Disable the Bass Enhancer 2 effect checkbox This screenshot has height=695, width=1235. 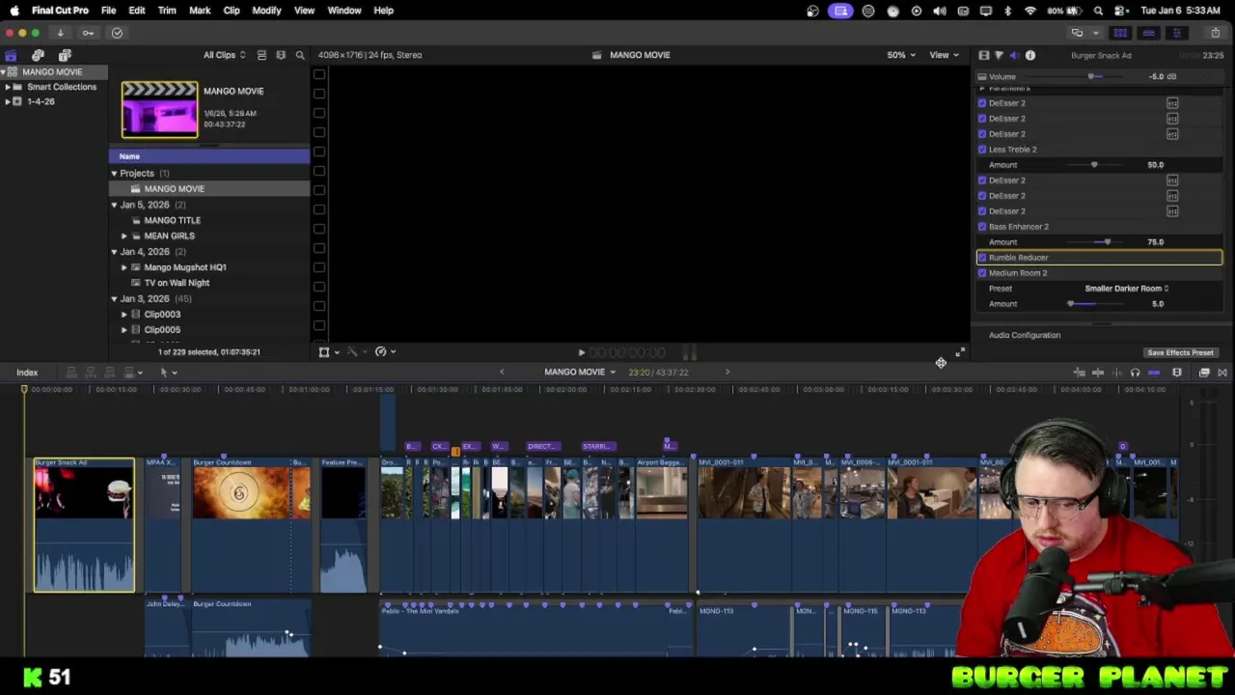pyautogui.click(x=982, y=227)
